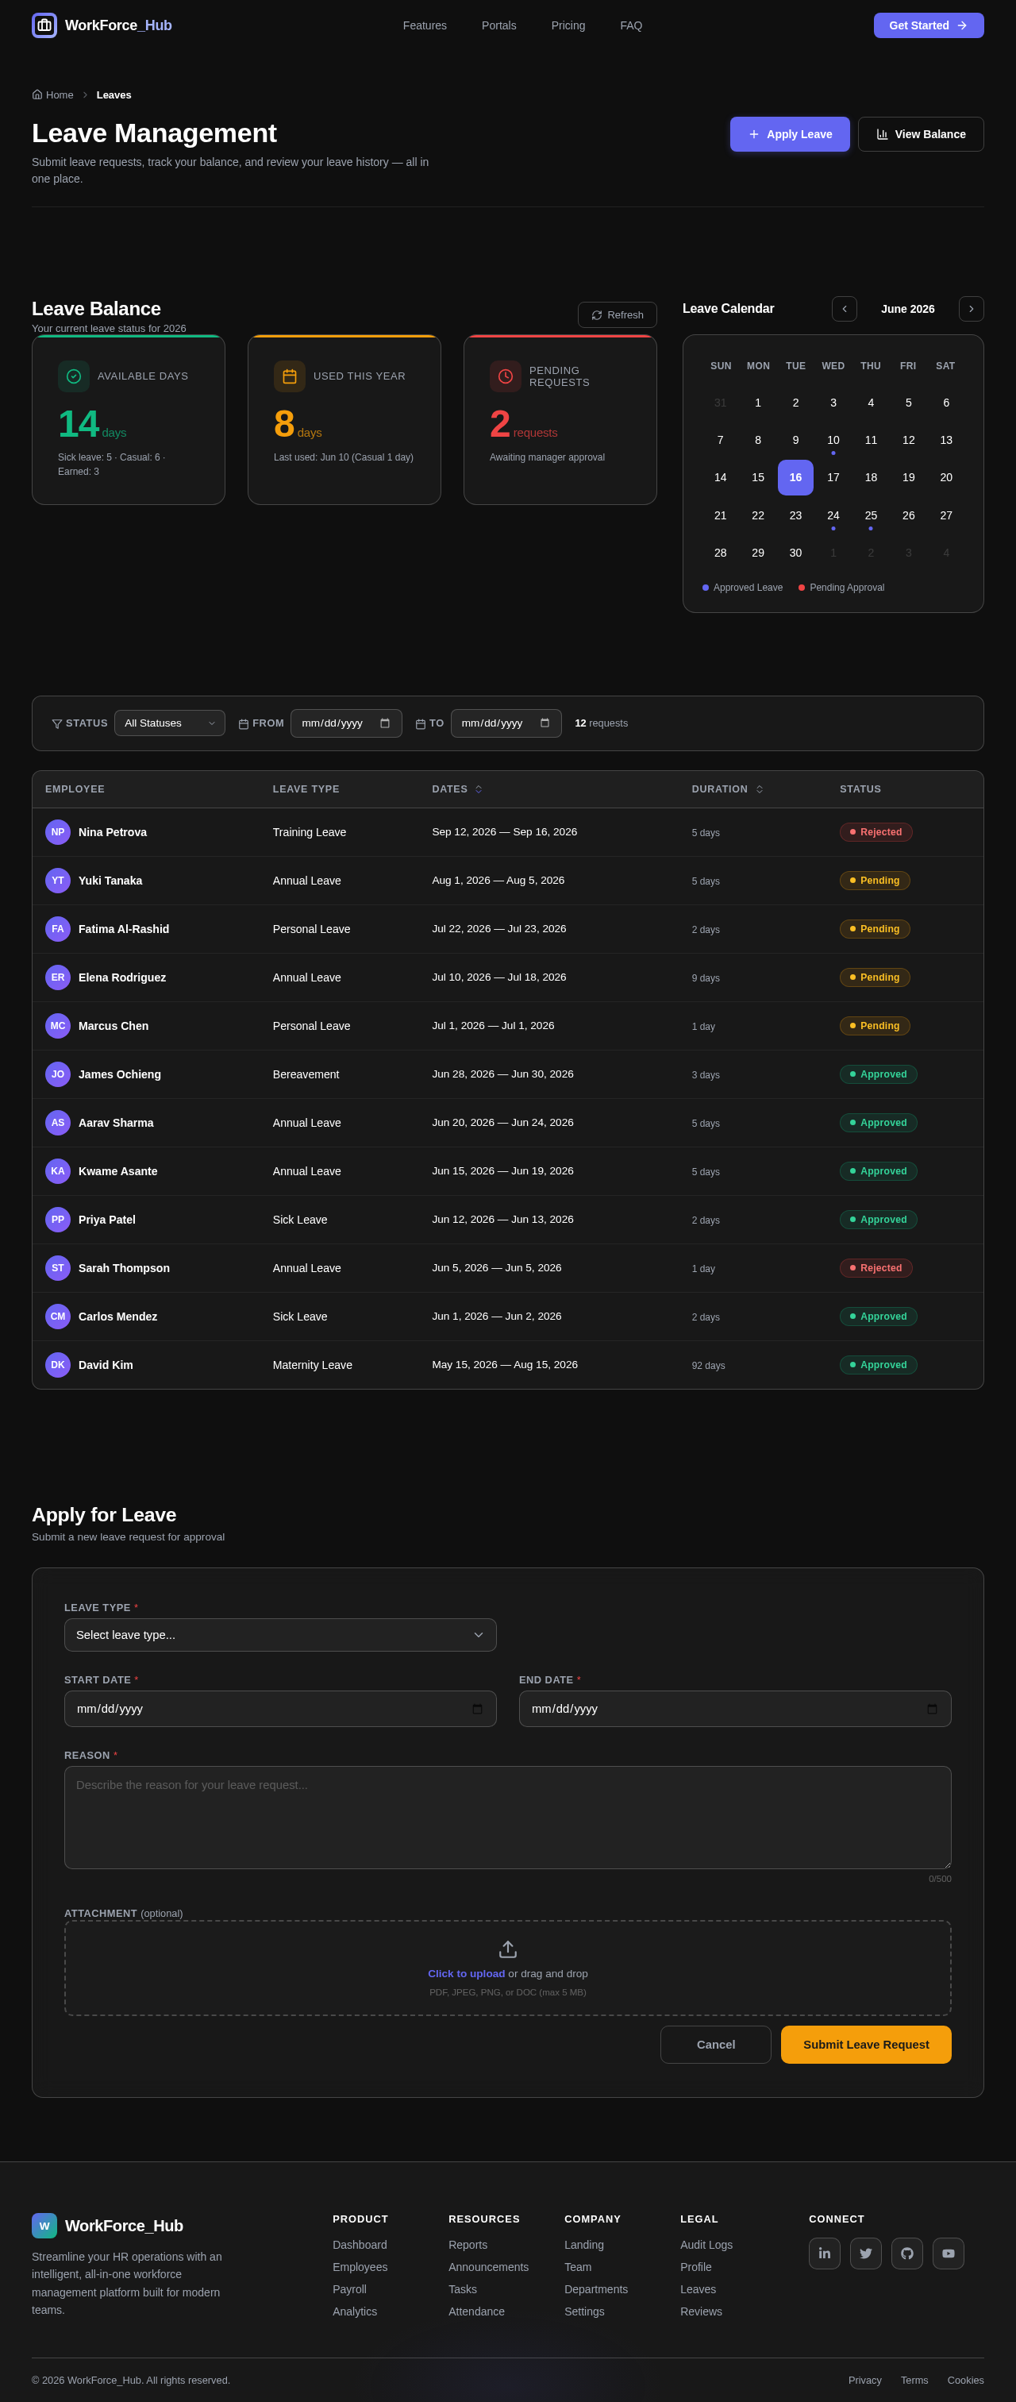The image size is (1016, 2402).
Task: Click the Home breadcrumb link
Action: [x=53, y=95]
